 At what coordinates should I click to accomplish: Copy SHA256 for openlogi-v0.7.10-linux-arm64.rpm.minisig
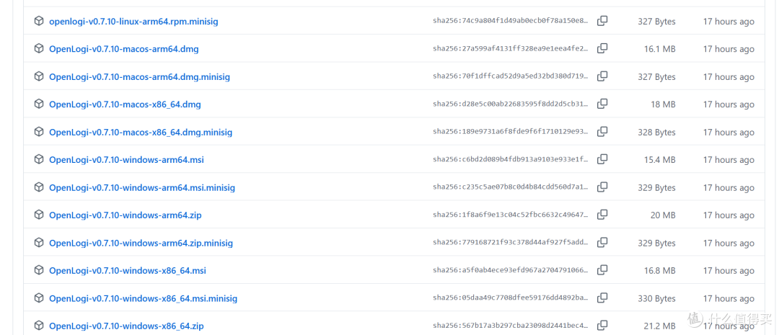click(x=602, y=21)
